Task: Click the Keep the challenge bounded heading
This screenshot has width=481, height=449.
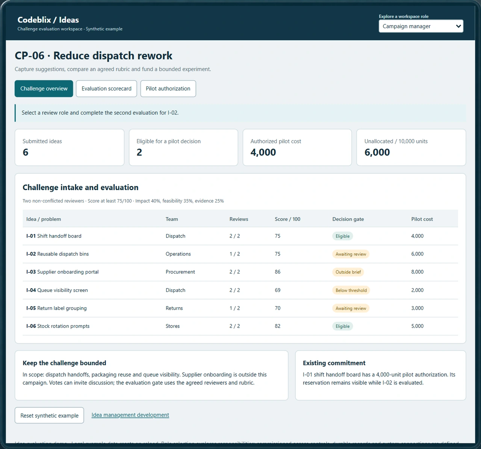Action: pos(64,363)
